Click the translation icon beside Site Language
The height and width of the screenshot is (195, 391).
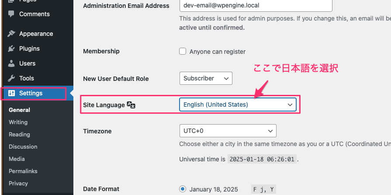click(x=131, y=105)
